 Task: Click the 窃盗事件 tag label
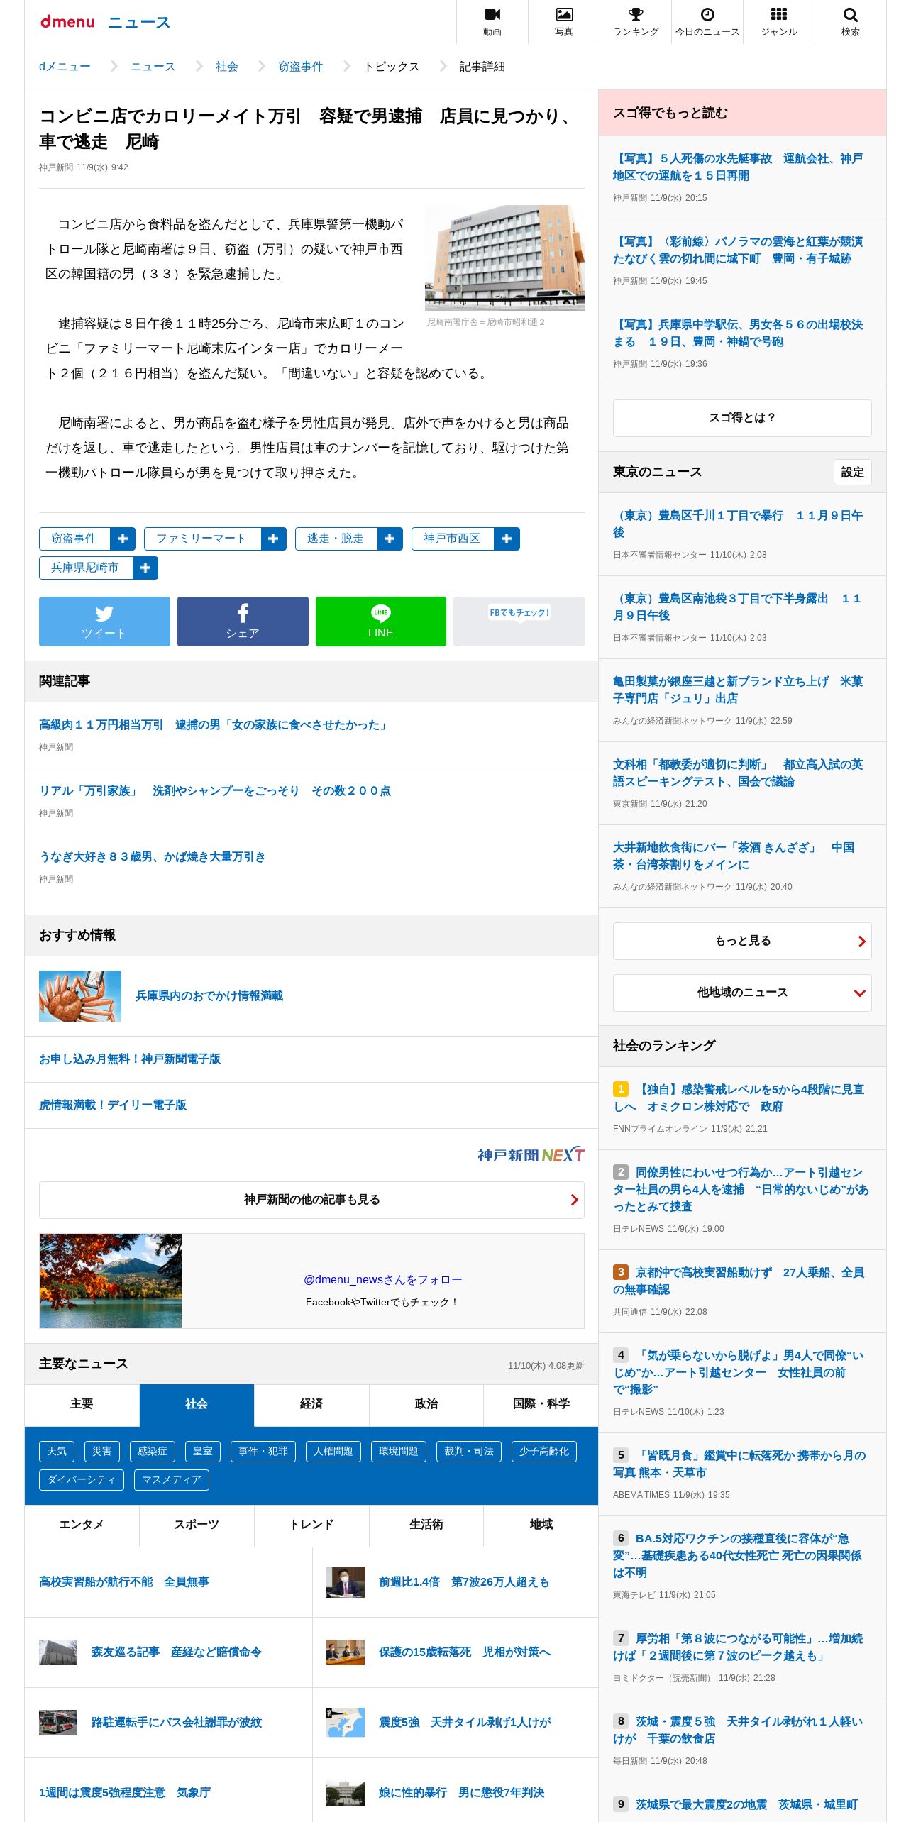(74, 539)
